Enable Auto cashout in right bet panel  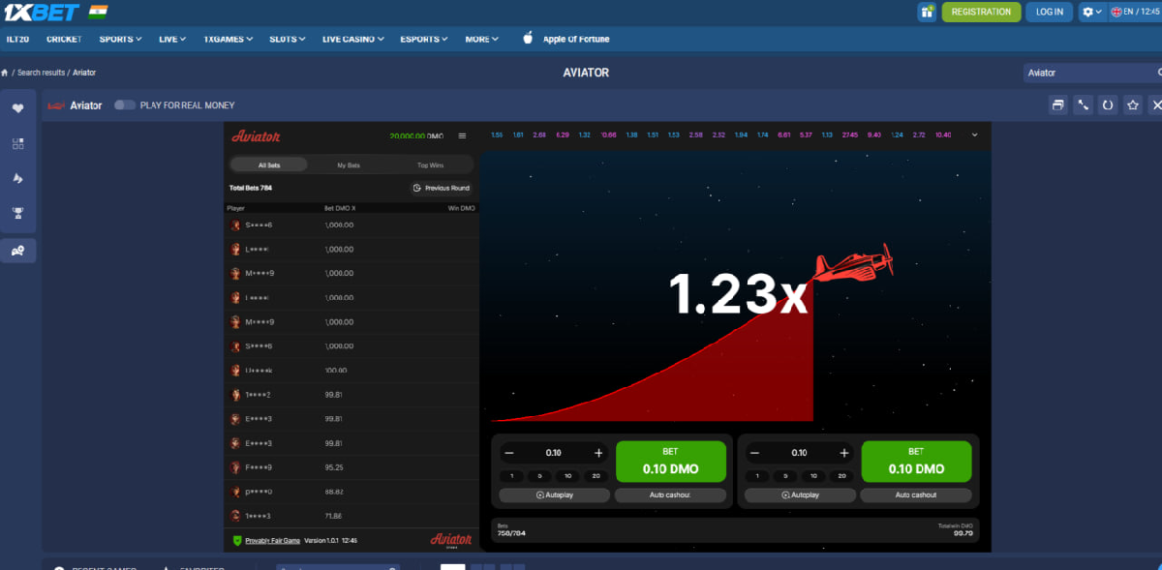point(916,495)
